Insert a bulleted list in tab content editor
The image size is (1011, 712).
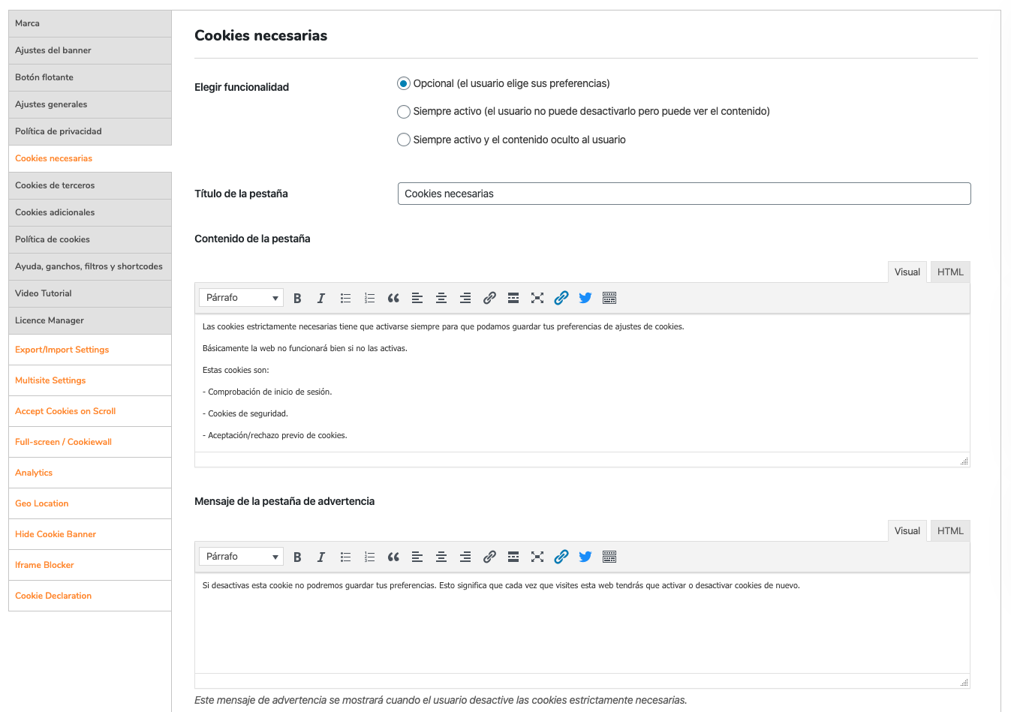click(345, 298)
